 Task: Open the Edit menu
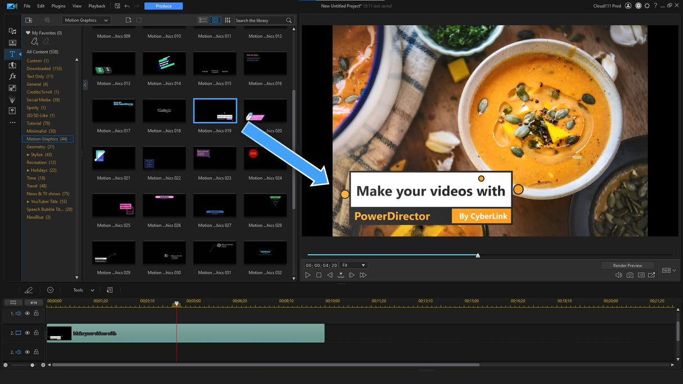[41, 6]
